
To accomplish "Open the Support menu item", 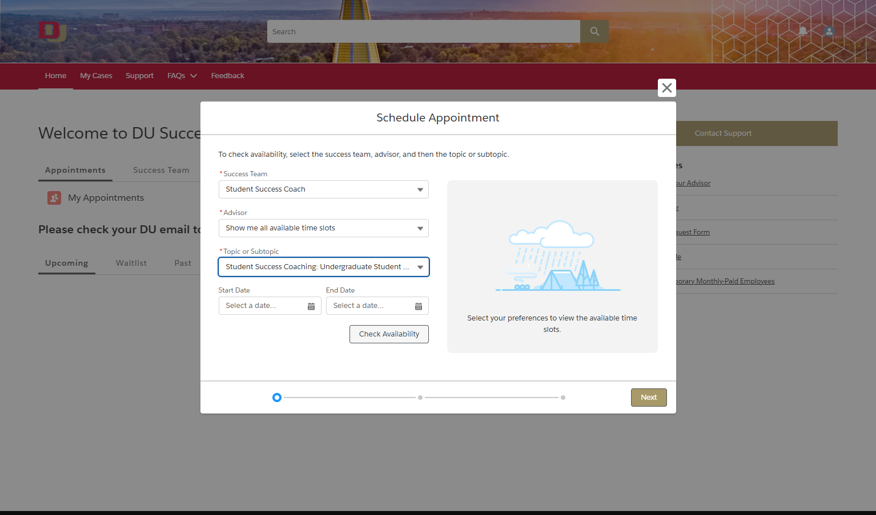I will click(139, 76).
